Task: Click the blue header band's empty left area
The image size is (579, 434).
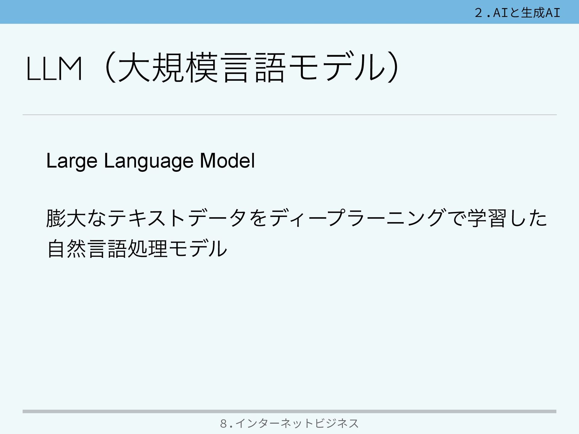Action: [121, 12]
